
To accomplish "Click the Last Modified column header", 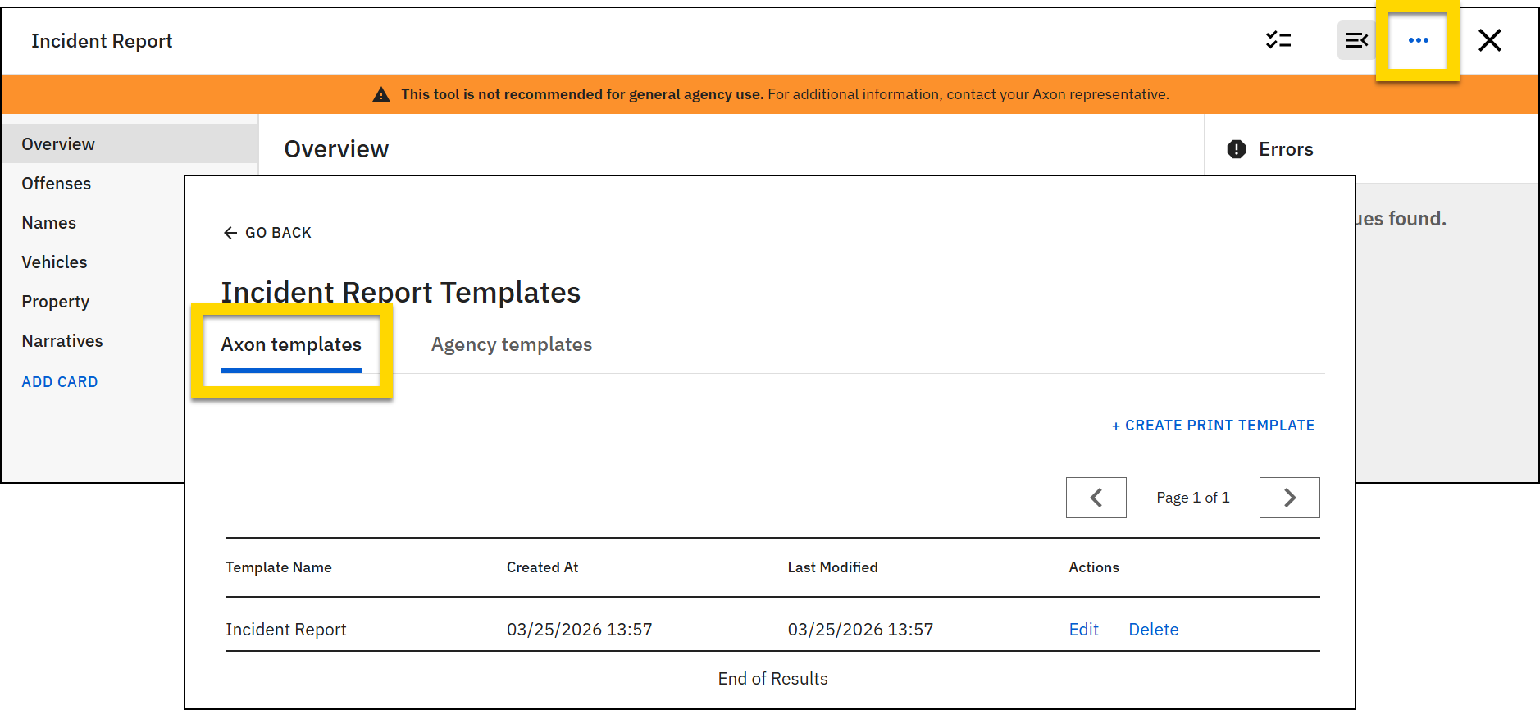I will click(x=832, y=567).
